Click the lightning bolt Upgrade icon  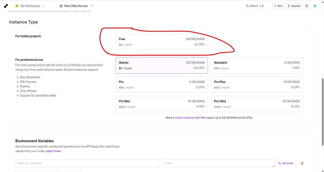(x=289, y=6)
